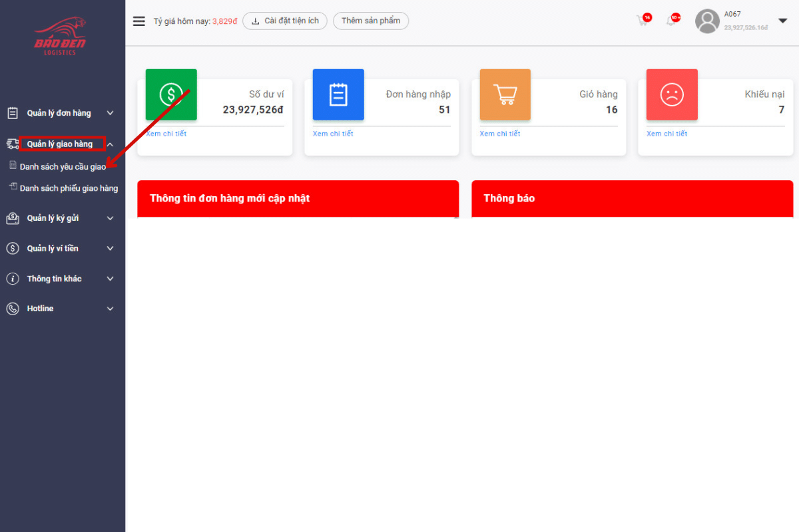
Task: Open the notifications bell icon
Action: click(671, 21)
